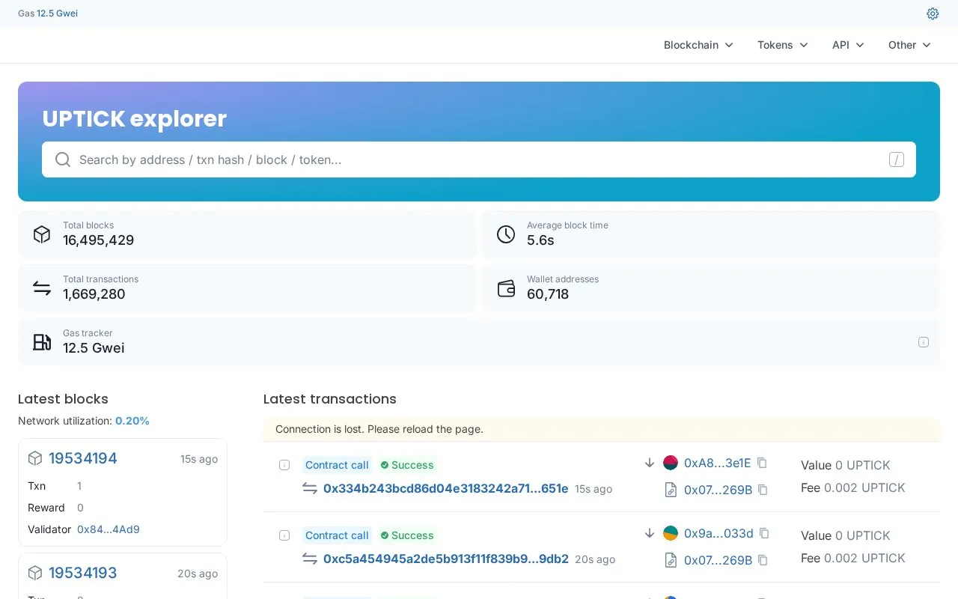Click the search magnifier icon

coord(63,159)
